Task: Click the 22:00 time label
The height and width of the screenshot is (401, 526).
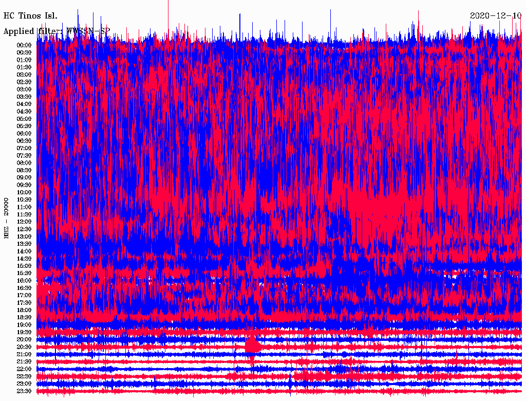Action: (24, 369)
